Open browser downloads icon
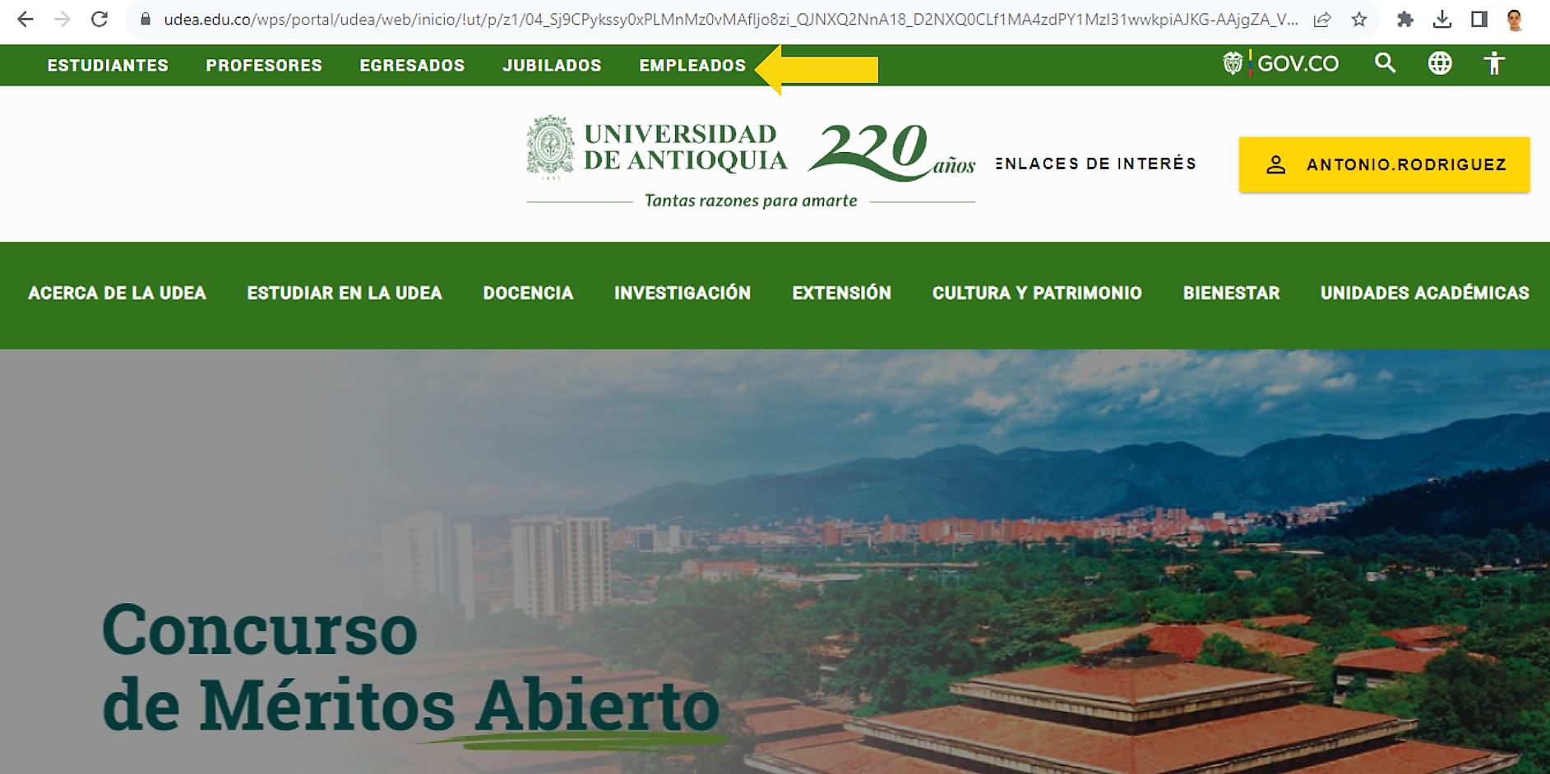Screen dimensions: 1550x774 coord(1442,19)
